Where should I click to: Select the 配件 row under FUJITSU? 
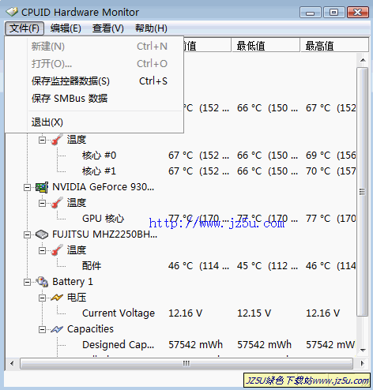tap(92, 266)
